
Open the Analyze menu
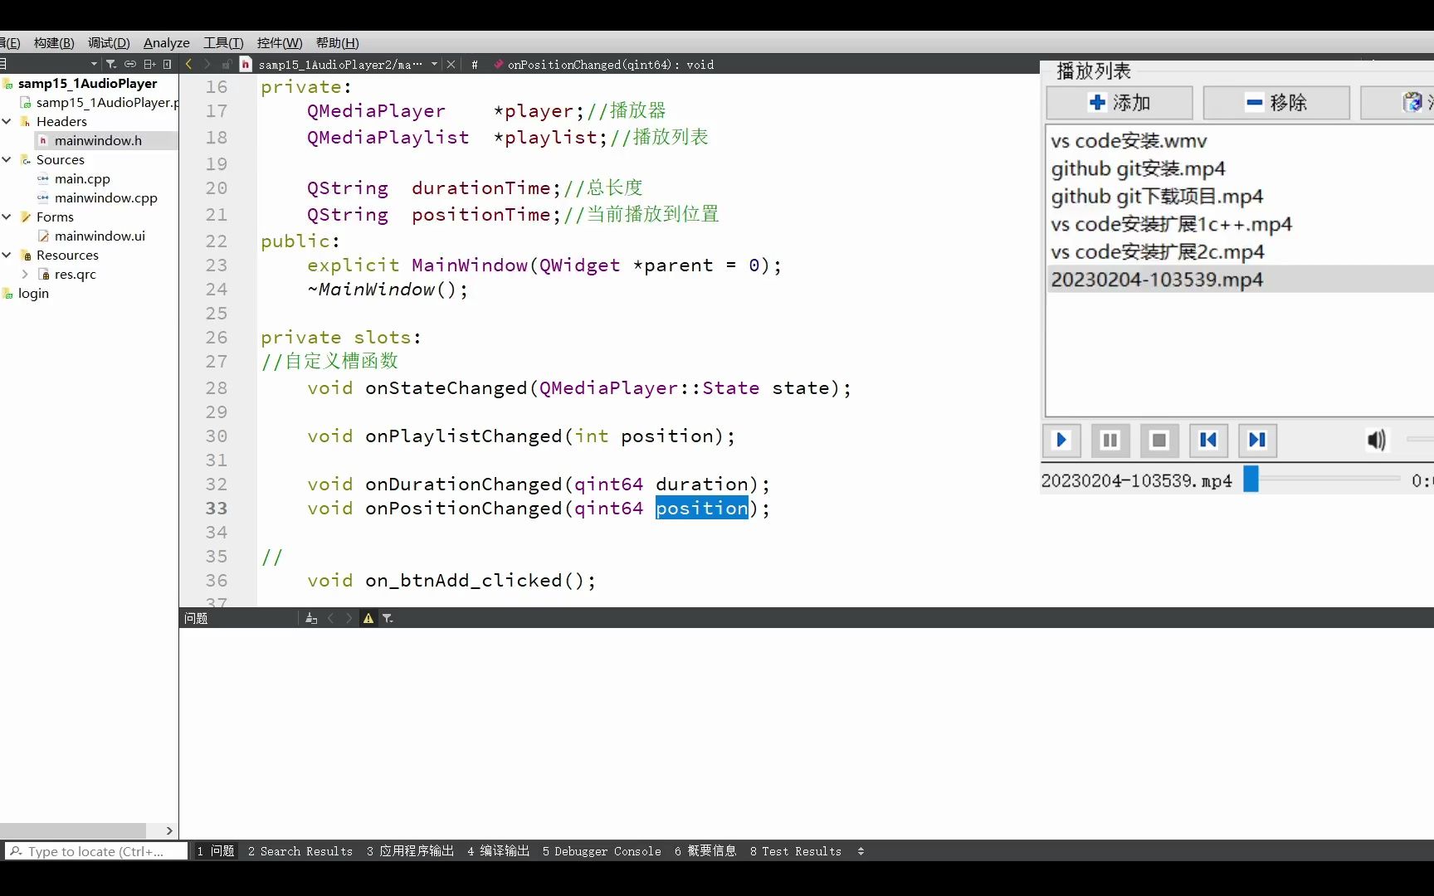point(166,43)
